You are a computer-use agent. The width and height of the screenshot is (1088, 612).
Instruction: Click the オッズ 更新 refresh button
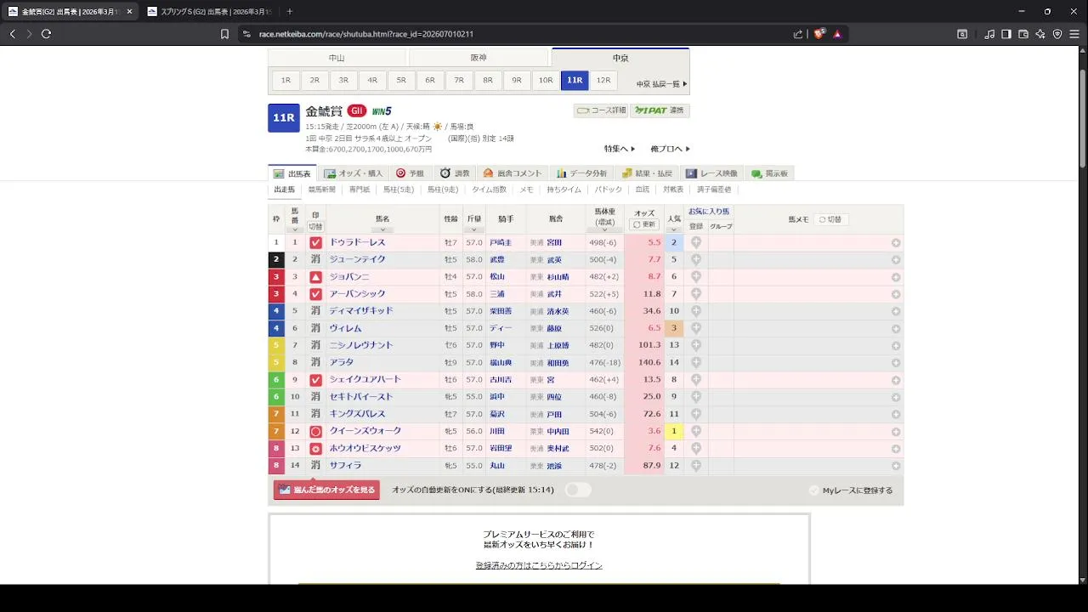[644, 224]
